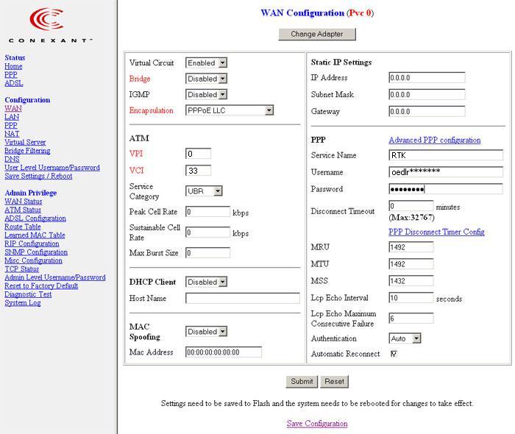This screenshot has width=515, height=434.
Task: Open Save Settings / Reboot page
Action: [x=38, y=177]
